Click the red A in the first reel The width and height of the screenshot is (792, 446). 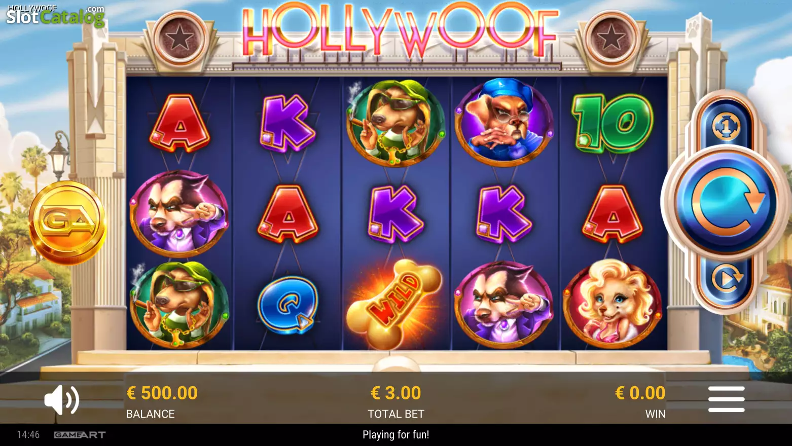coord(179,123)
